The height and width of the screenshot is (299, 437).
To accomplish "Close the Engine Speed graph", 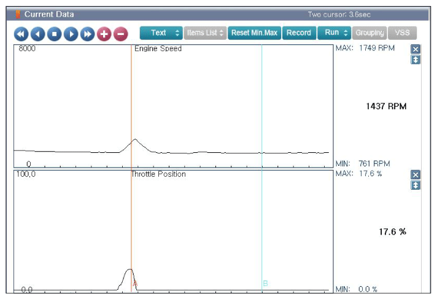I will coord(416,49).
